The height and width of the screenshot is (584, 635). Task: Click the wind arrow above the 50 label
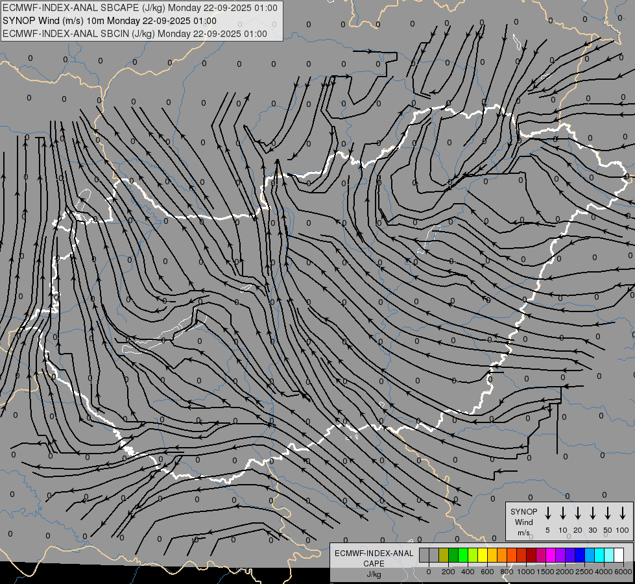tap(608, 513)
